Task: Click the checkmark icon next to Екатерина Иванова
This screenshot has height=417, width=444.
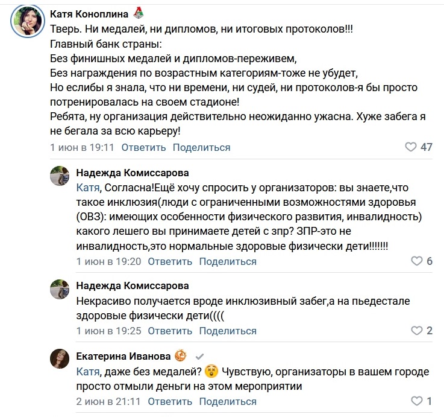Action: click(x=200, y=356)
